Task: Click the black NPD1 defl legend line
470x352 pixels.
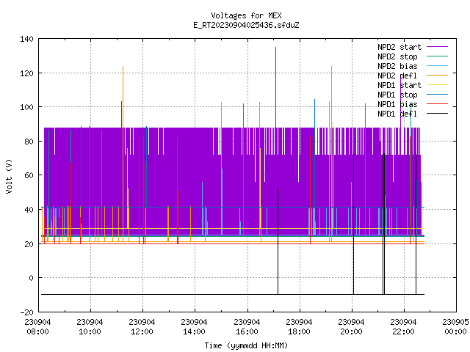Action: (438, 114)
